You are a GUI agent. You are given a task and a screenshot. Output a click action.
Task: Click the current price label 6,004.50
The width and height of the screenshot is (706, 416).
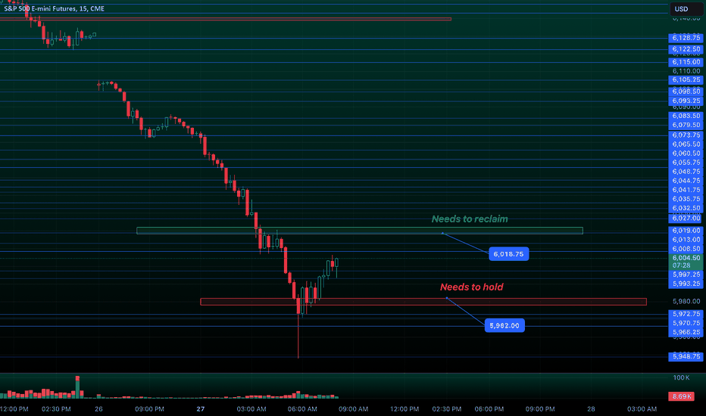tap(686, 258)
